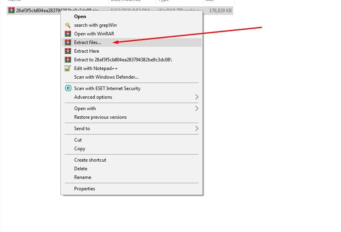Click the WinRAR icon beside Extract files...
Screen dimensions: 341x232
point(67,42)
